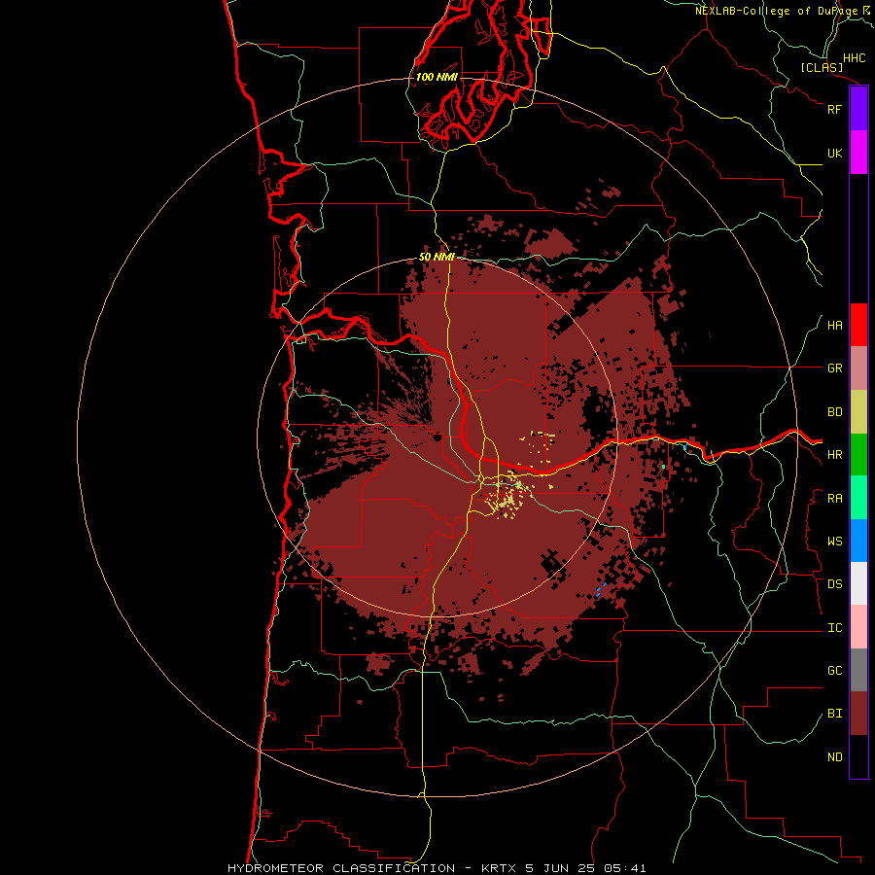This screenshot has height=875, width=875.
Task: Click the GC legend label
Action: (x=834, y=670)
